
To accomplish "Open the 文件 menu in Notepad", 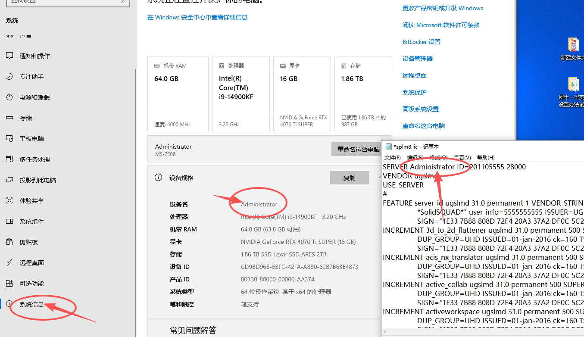I will click(392, 157).
